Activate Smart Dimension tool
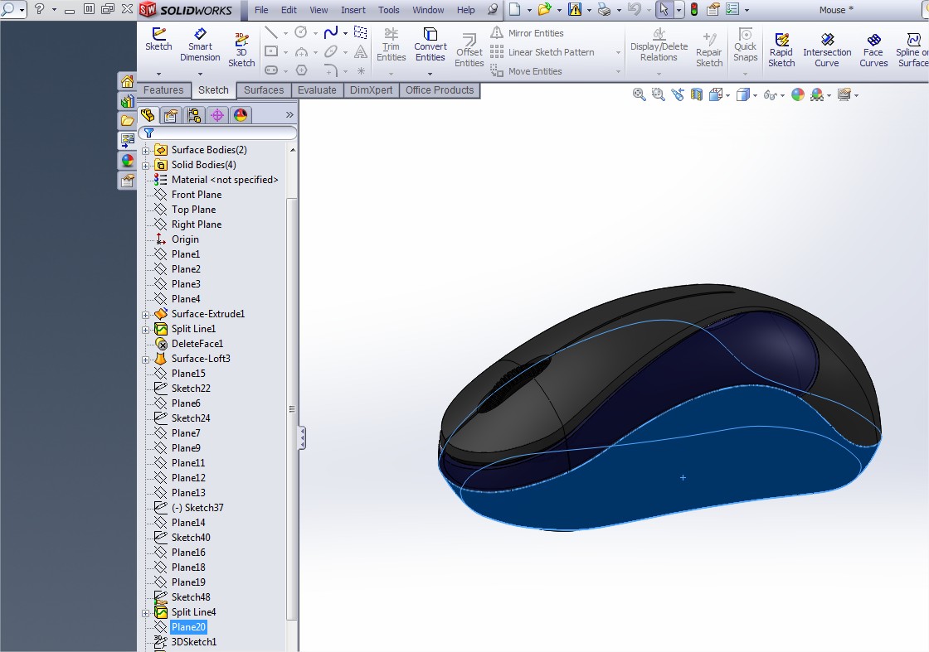929x652 pixels. pos(200,45)
